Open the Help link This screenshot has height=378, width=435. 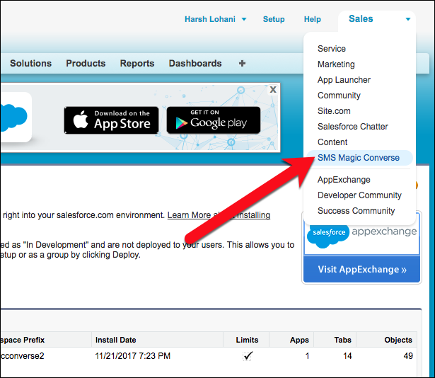[313, 19]
